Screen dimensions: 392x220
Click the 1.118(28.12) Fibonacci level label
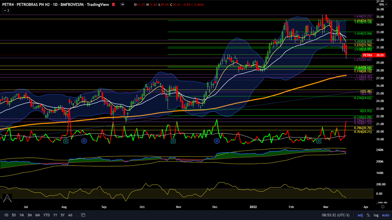363,71
